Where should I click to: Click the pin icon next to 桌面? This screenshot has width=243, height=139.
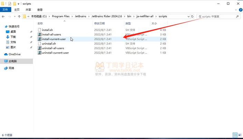click(x=31, y=32)
